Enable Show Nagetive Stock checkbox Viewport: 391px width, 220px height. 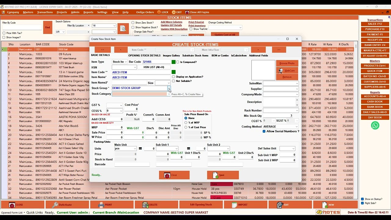[133, 27]
